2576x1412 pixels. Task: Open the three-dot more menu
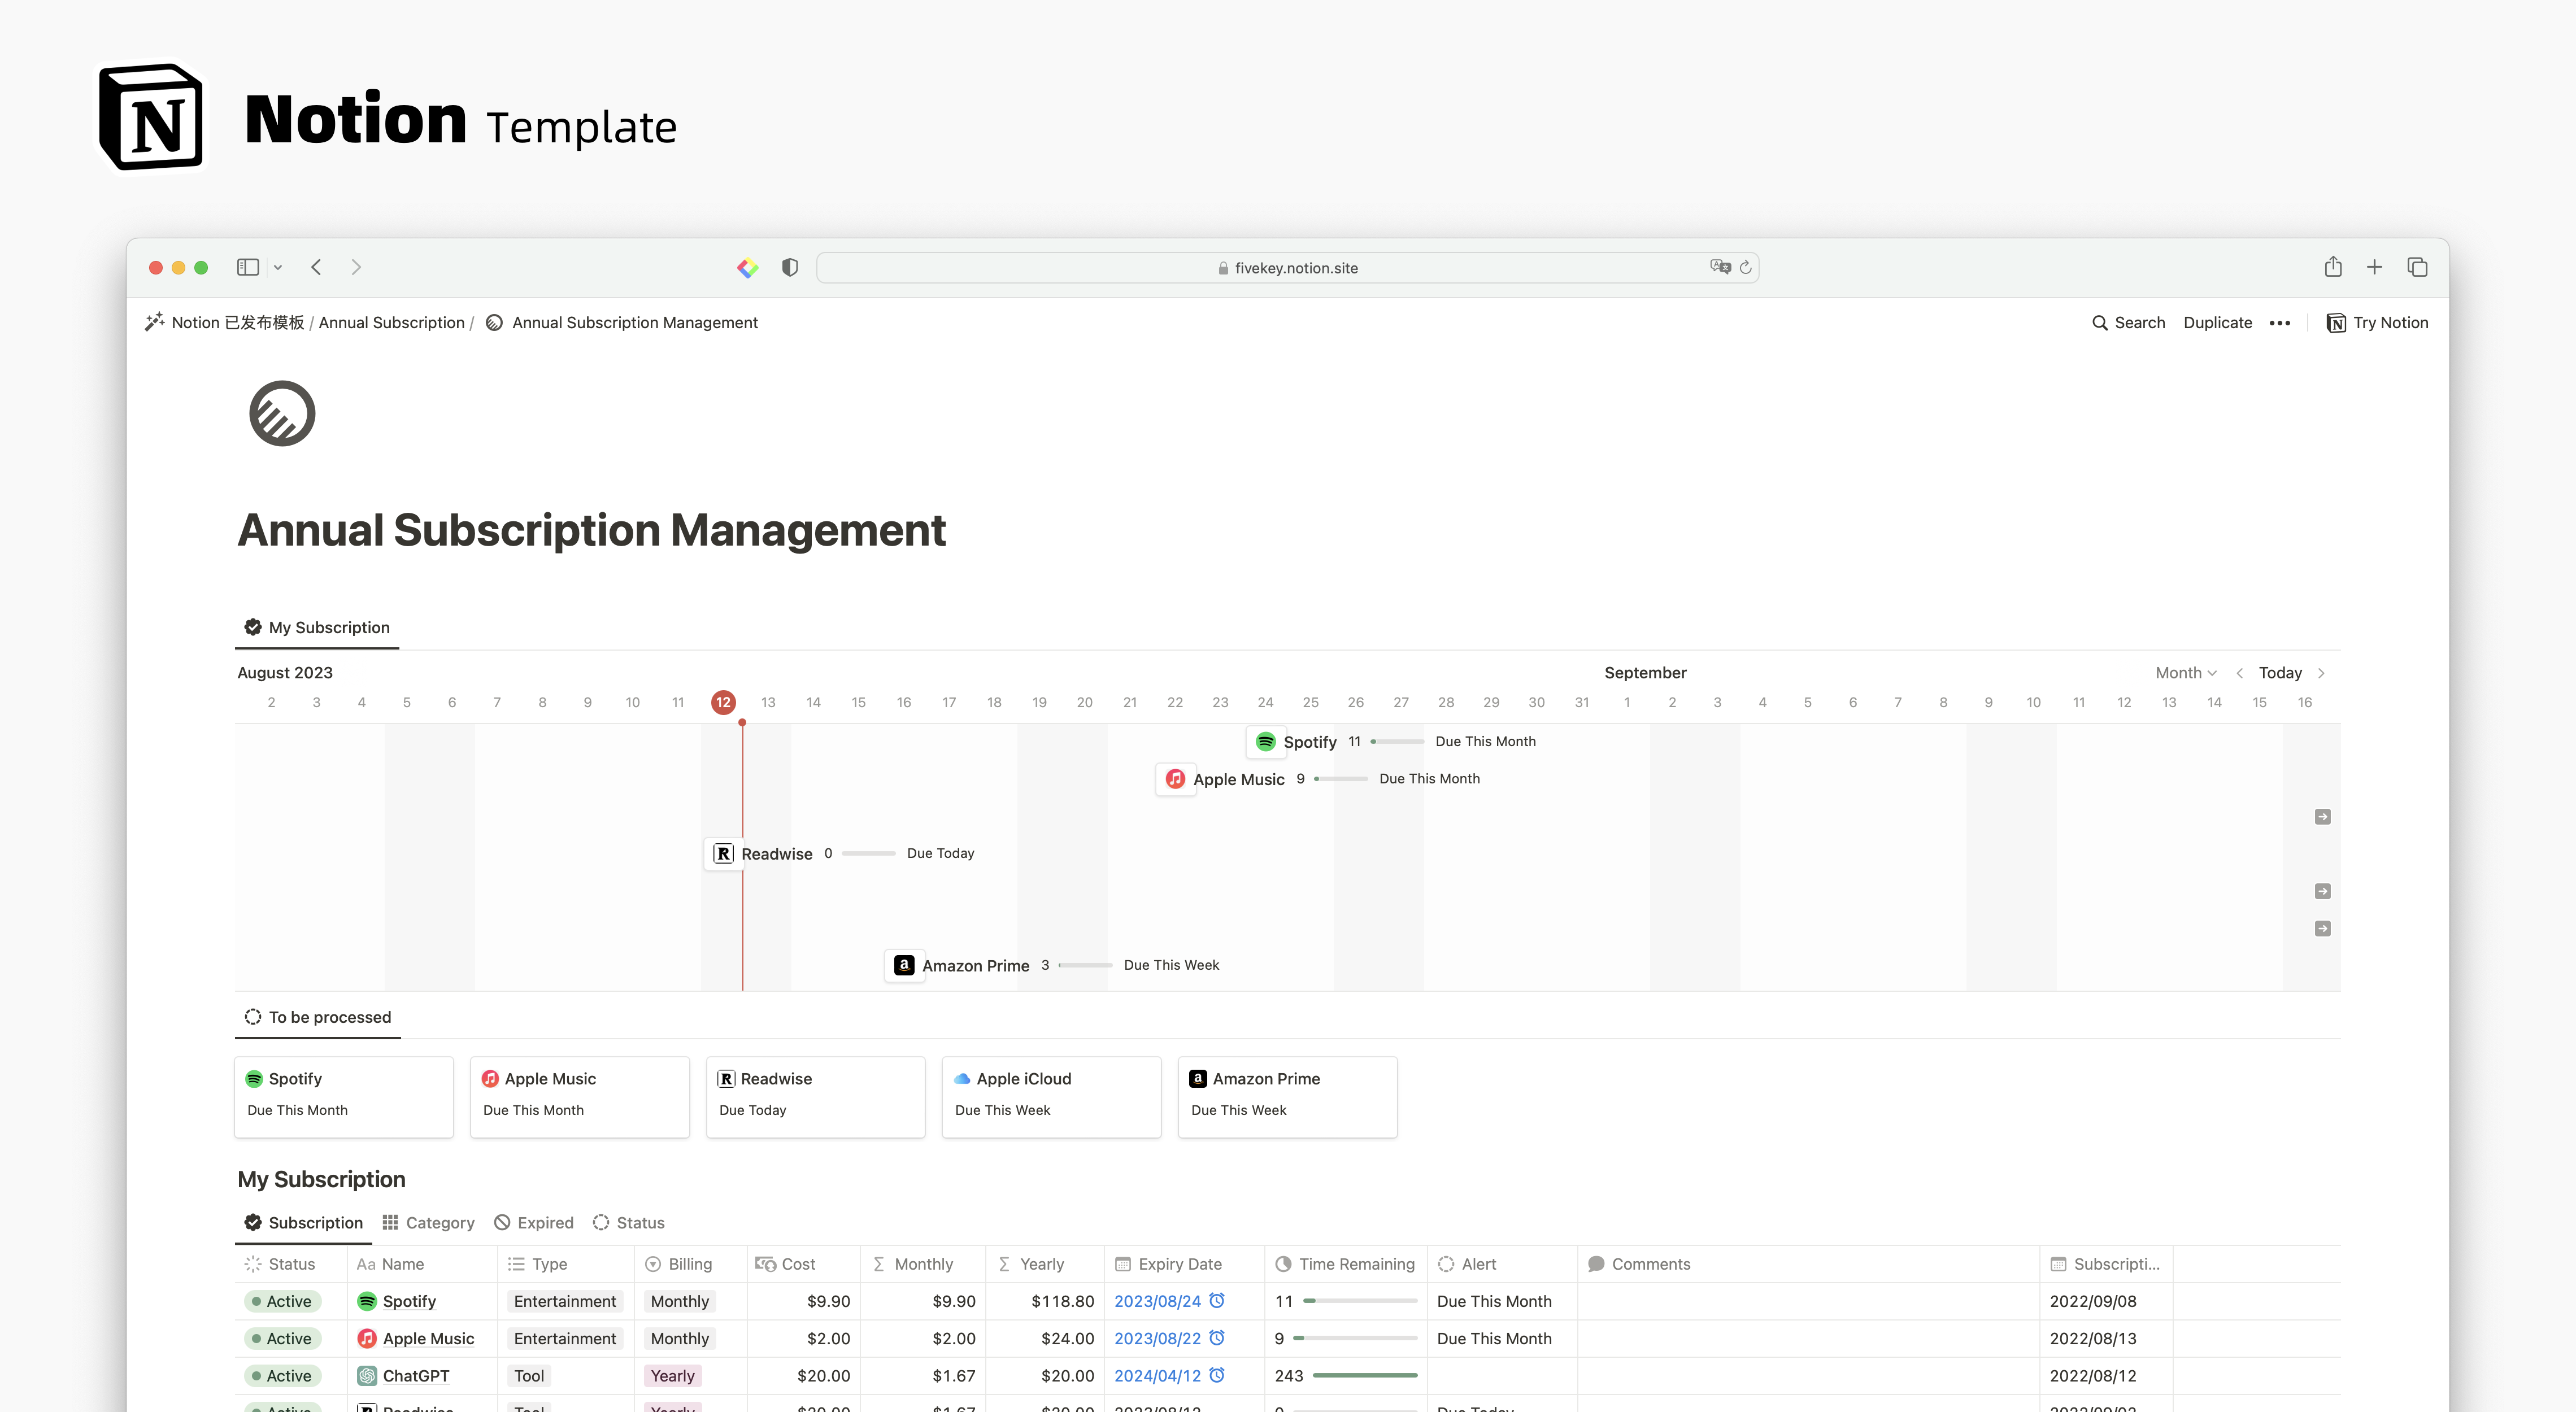[2279, 322]
